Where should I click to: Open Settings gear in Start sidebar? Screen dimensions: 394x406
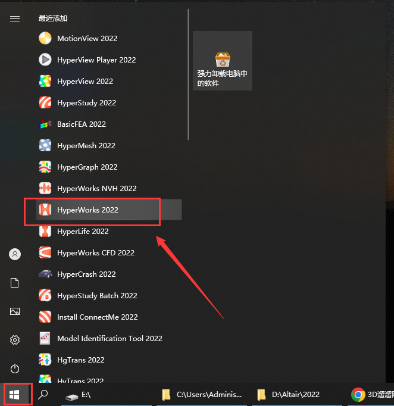tap(15, 340)
